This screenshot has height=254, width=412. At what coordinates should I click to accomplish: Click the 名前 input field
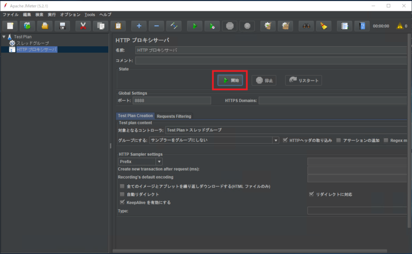pyautogui.click(x=271, y=50)
